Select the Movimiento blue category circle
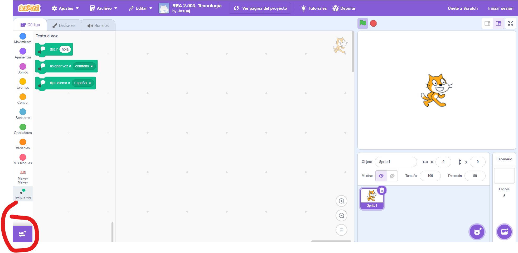This screenshot has height=253, width=518. click(x=23, y=36)
